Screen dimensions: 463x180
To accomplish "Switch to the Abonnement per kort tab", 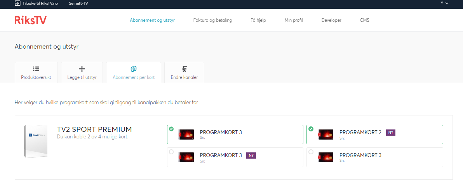I will click(x=134, y=72).
